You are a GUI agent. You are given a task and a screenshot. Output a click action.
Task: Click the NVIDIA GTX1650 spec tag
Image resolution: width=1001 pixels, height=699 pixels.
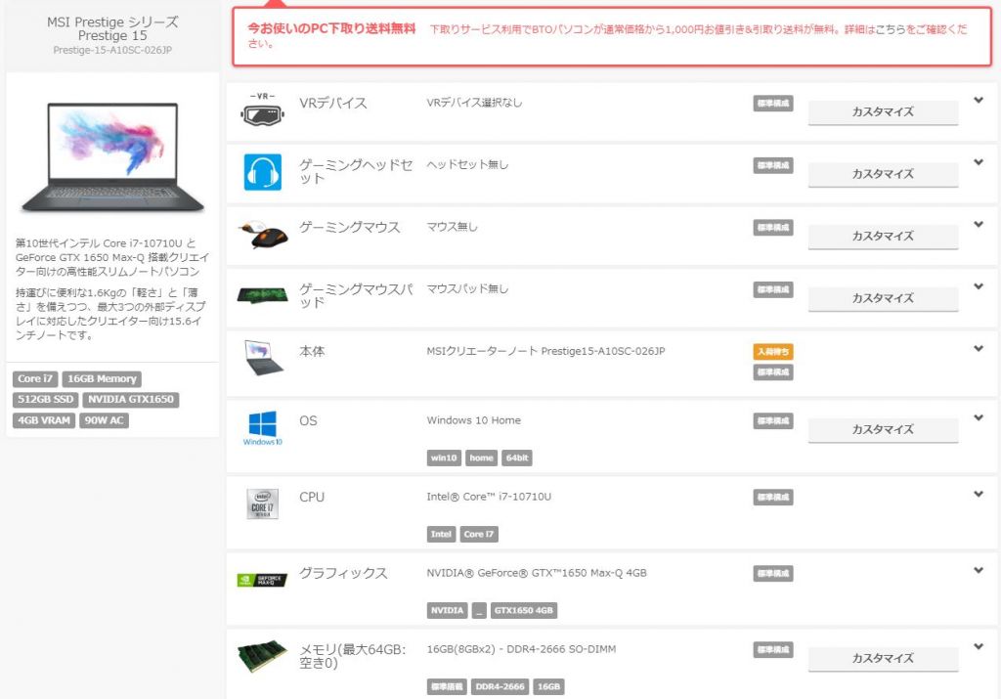pyautogui.click(x=131, y=399)
